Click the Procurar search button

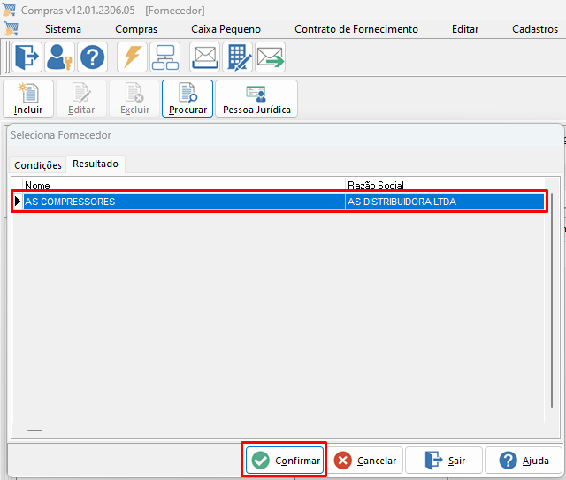coord(187,98)
